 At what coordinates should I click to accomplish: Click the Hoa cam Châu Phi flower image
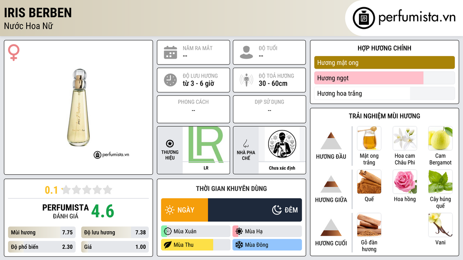pos(405,138)
